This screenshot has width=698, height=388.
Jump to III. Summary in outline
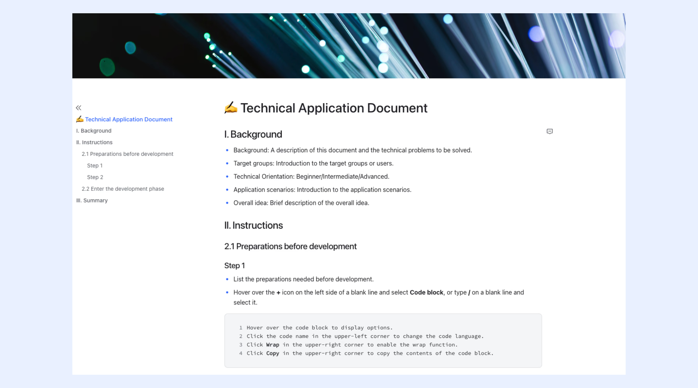(92, 200)
